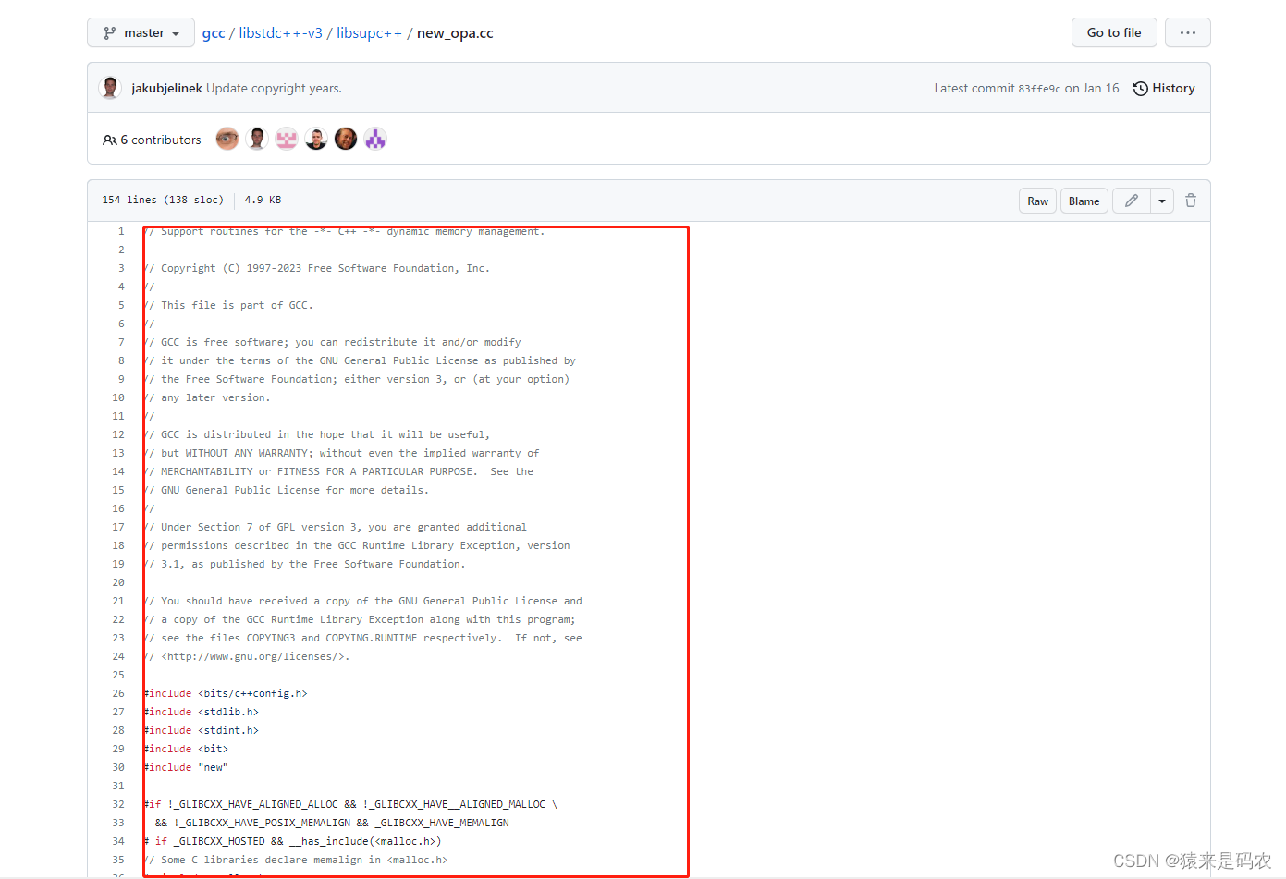The image size is (1286, 879).
Task: Open jakubjelinek's avatar next to commit
Action: coord(111,88)
